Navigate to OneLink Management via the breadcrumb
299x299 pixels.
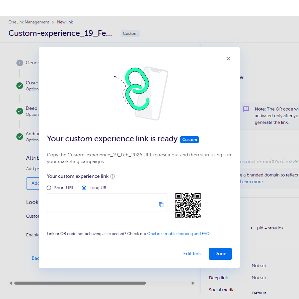click(x=29, y=22)
